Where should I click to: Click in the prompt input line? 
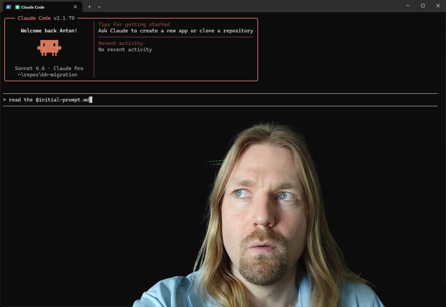point(220,99)
